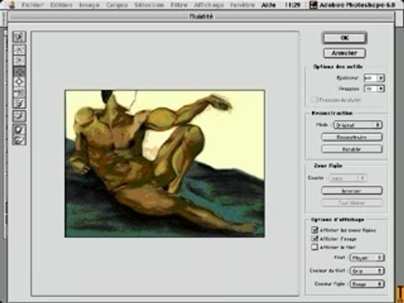Toggle the 'Pression du stylet' checkbox
This screenshot has width=404, height=303.
315,99
